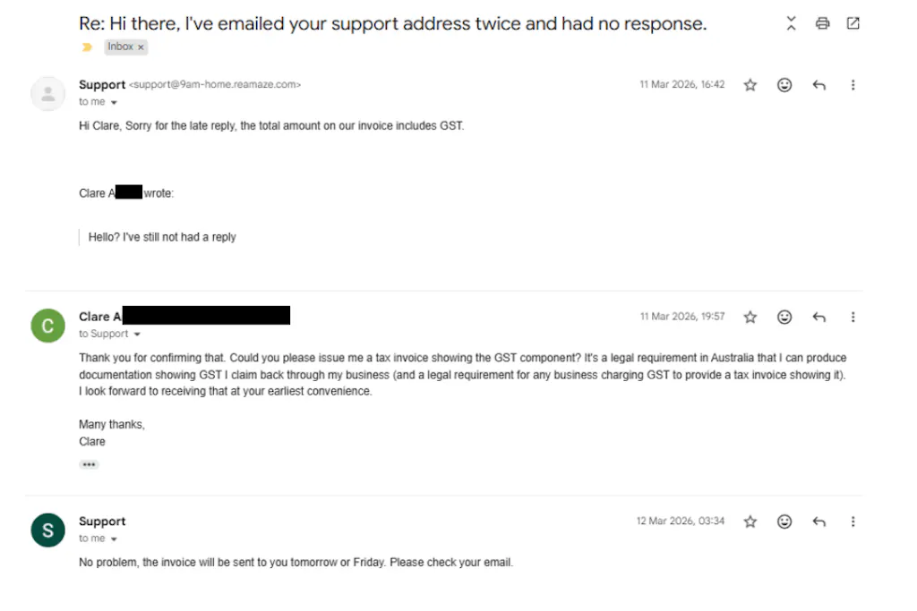The width and height of the screenshot is (917, 611).
Task: Add emoji reaction to first Support email
Action: pyautogui.click(x=784, y=85)
